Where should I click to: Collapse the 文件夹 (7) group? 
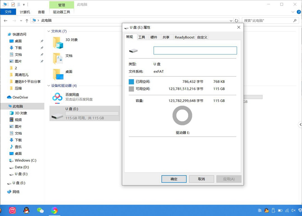[x=49, y=31]
